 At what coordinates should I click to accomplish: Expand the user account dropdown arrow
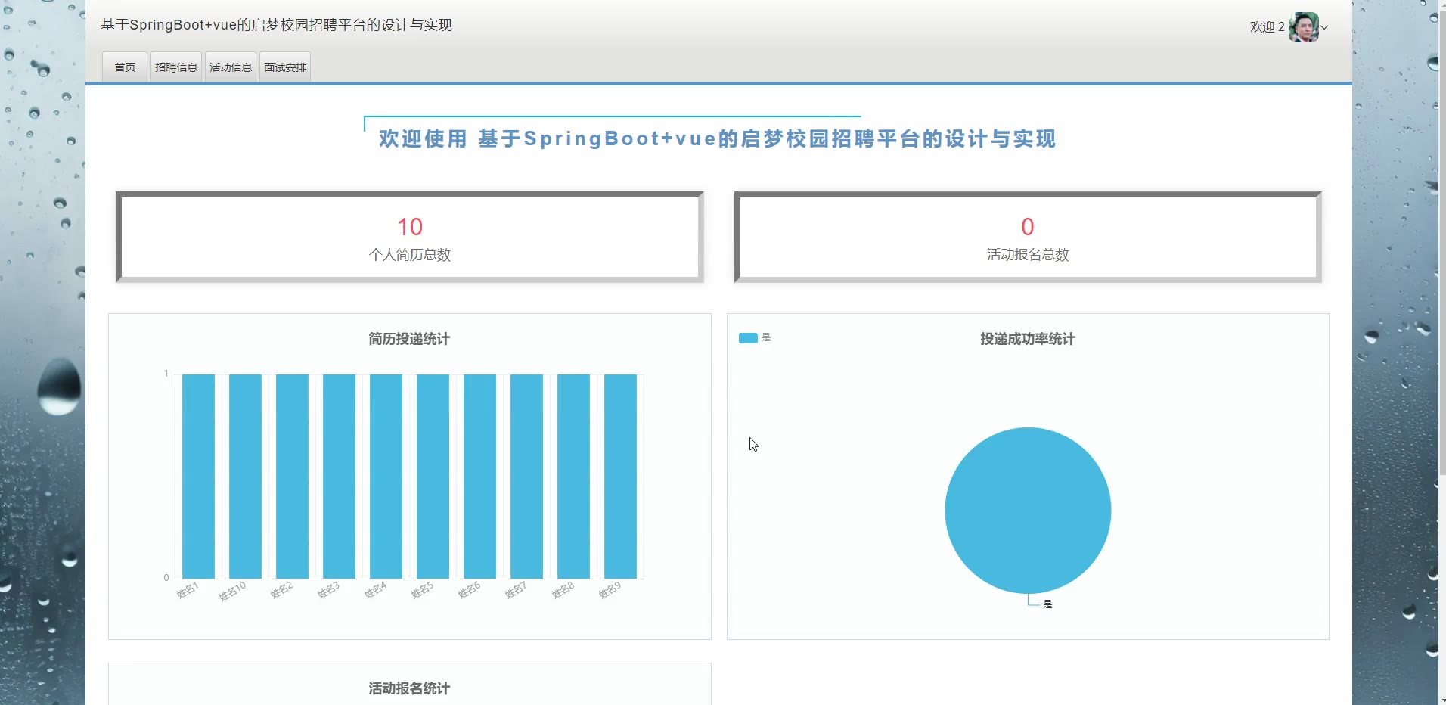(x=1324, y=28)
